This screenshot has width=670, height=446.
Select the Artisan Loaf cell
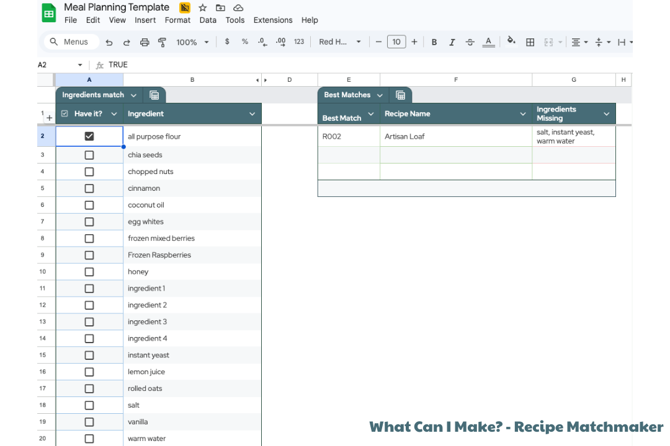456,136
